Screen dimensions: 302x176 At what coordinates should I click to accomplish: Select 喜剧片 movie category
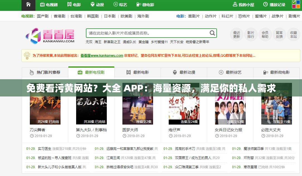(194, 16)
